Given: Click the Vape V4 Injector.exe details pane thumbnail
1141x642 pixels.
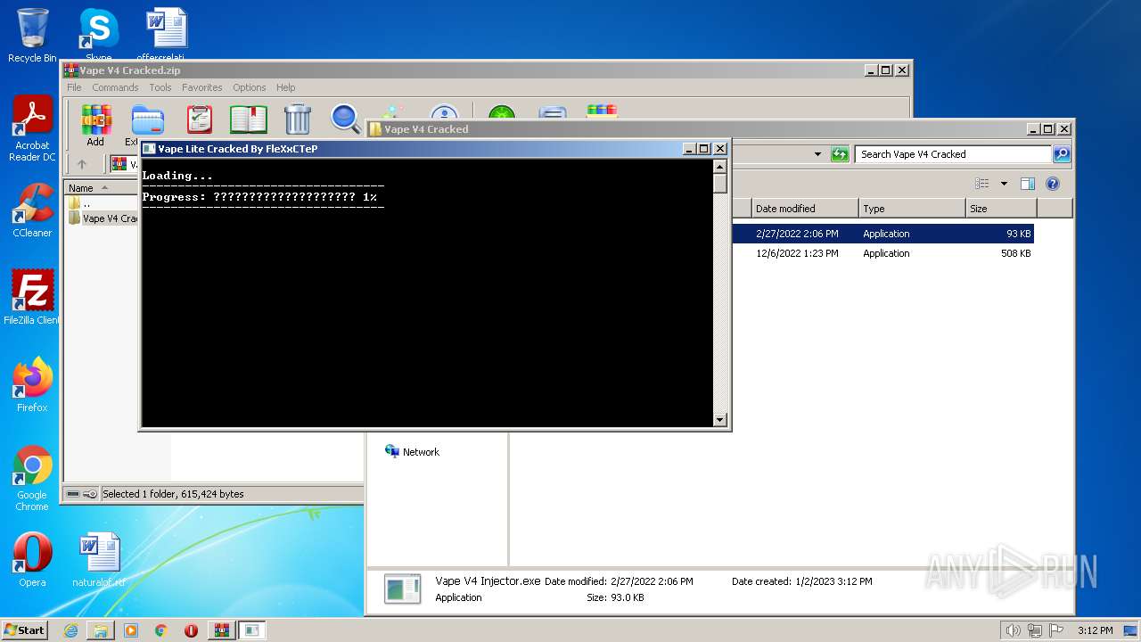Looking at the screenshot, I should 402,589.
